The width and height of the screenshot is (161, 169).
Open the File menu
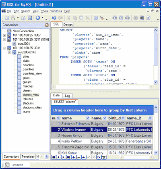coord(9,11)
